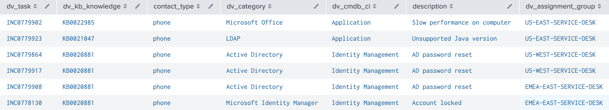Click the pencil icon for dv_kb_knowledge column

138,7
